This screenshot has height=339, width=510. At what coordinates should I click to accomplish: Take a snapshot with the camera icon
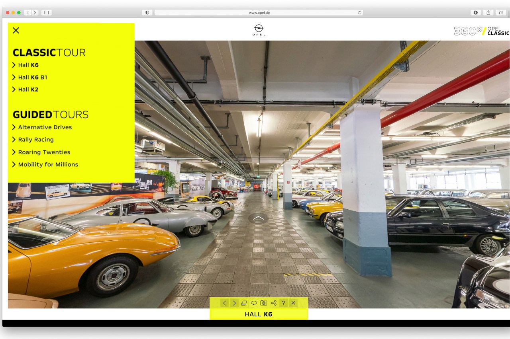pyautogui.click(x=264, y=303)
